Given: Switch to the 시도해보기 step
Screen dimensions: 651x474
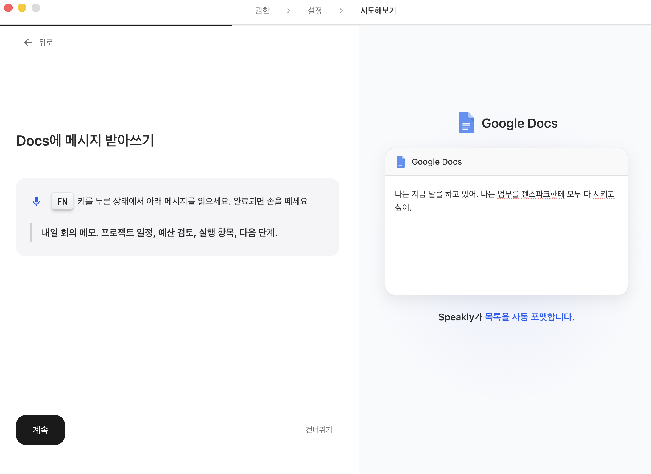Looking at the screenshot, I should click(378, 10).
